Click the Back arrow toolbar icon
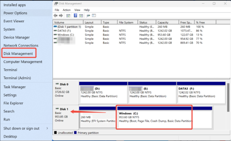Viewport: 231px width, 141px height. pyautogui.click(x=56, y=16)
